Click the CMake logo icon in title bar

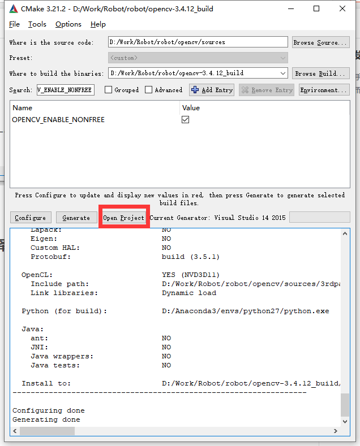click(14, 9)
